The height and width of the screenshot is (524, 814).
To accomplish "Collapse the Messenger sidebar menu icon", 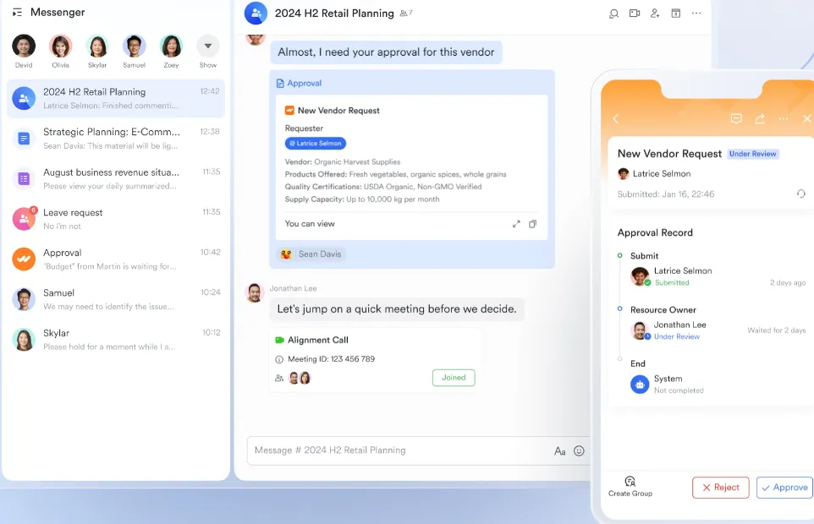I will [17, 12].
